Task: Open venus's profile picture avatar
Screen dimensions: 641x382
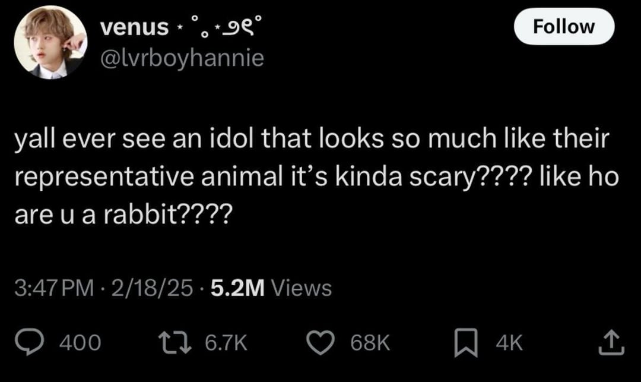Action: [50, 43]
